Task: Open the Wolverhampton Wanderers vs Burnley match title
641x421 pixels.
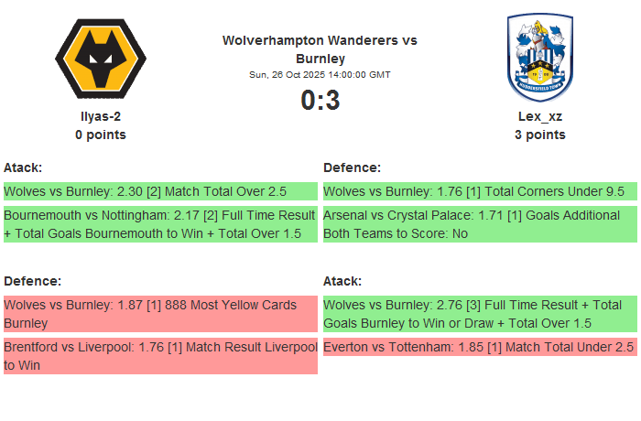Action: 320,49
